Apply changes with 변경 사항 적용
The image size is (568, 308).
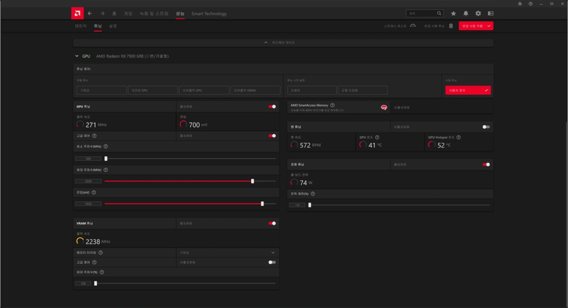476,26
